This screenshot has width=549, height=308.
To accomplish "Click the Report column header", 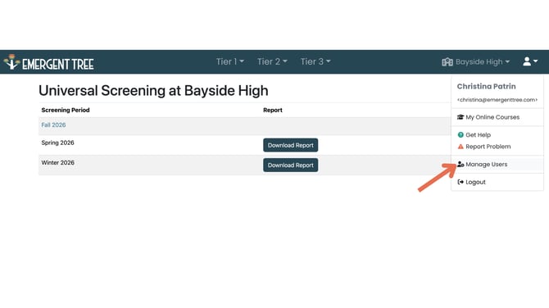I will [x=273, y=110].
